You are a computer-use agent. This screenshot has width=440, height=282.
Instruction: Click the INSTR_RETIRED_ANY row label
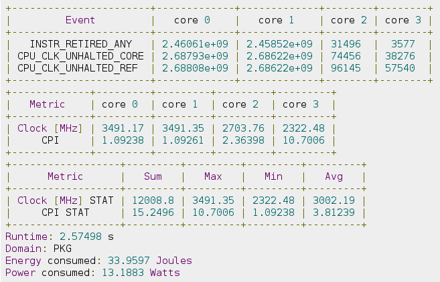[x=80, y=43]
